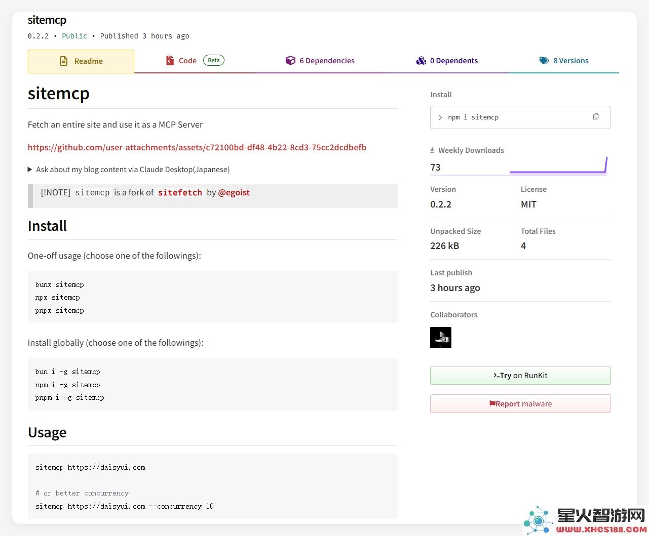Click the weekly downloads value 73
This screenshot has height=536, width=649.
point(436,168)
